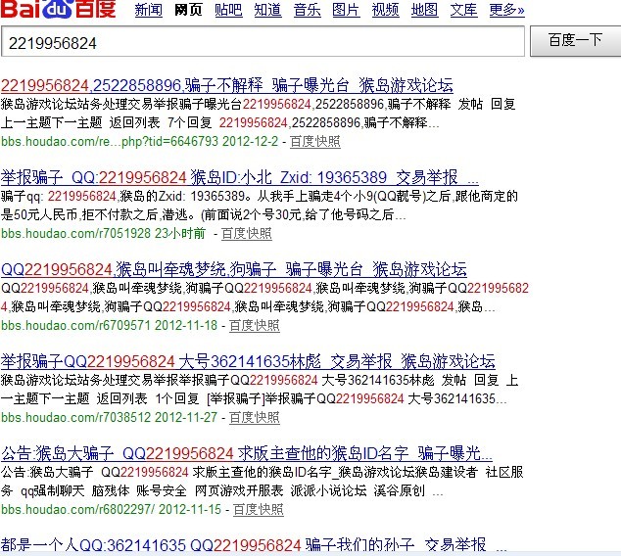Open 百度快照 for r6802297 result
Image resolution: width=621 pixels, height=556 pixels.
click(259, 509)
